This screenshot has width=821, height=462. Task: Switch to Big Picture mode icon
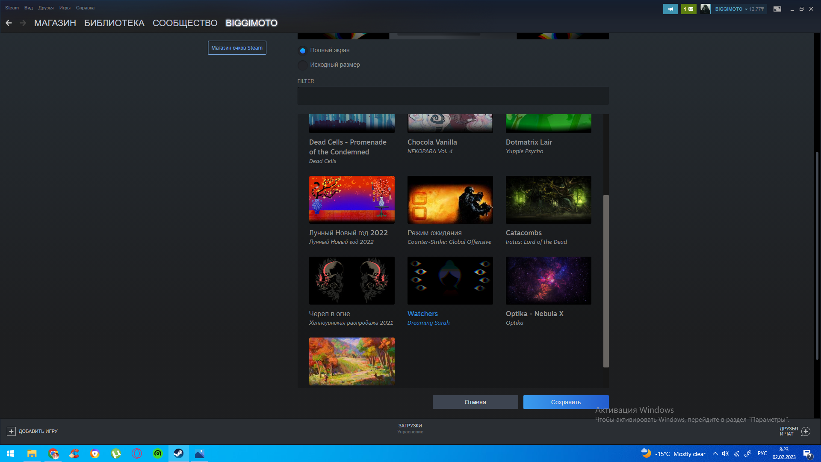[777, 9]
